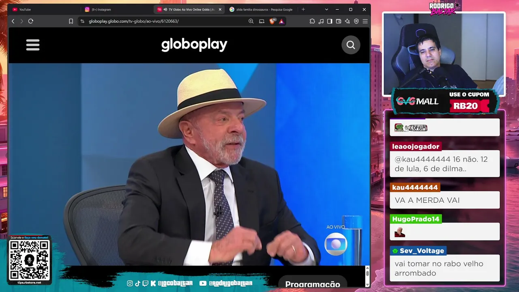The height and width of the screenshot is (292, 519).
Task: Click the Programação button
Action: (x=312, y=284)
